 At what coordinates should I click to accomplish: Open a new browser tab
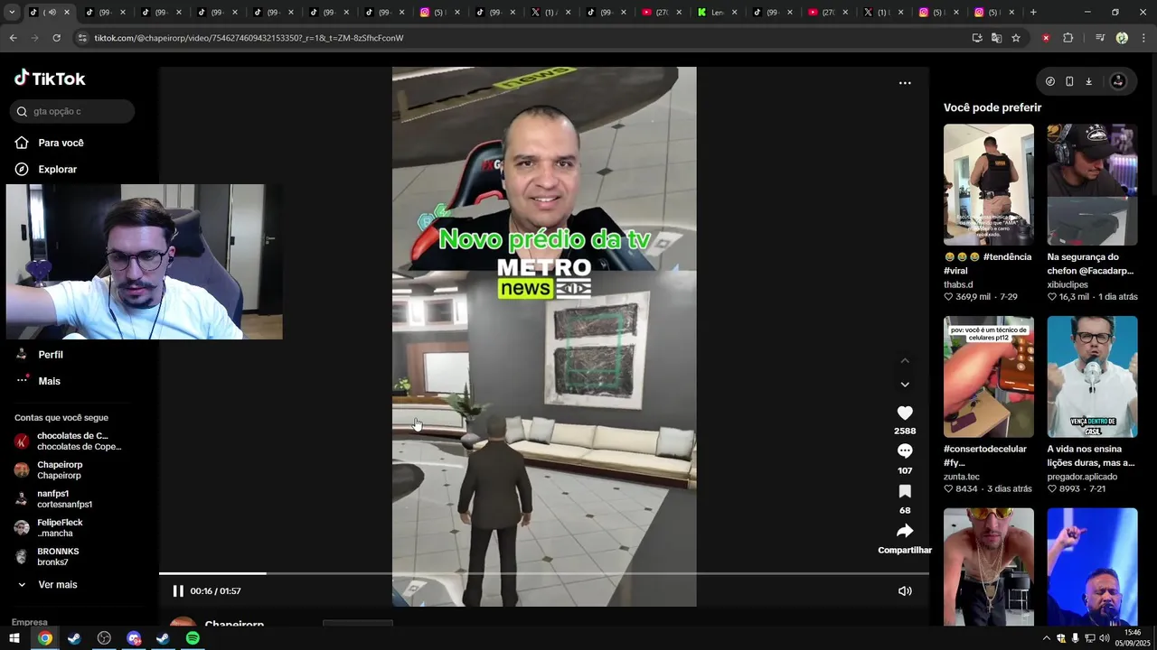1033,13
